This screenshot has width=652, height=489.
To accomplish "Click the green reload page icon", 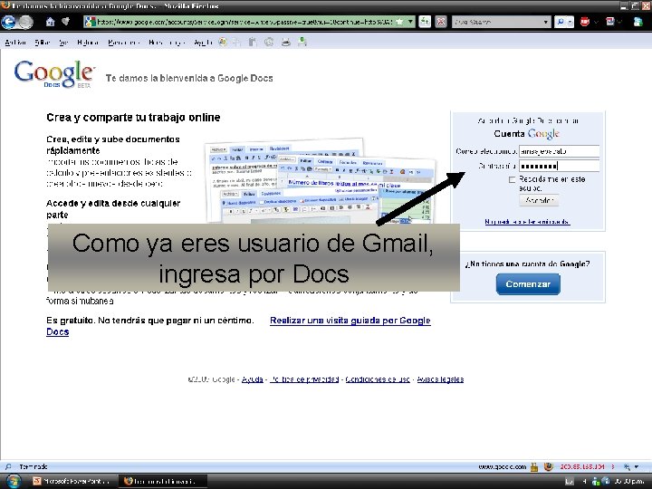I will [425, 22].
